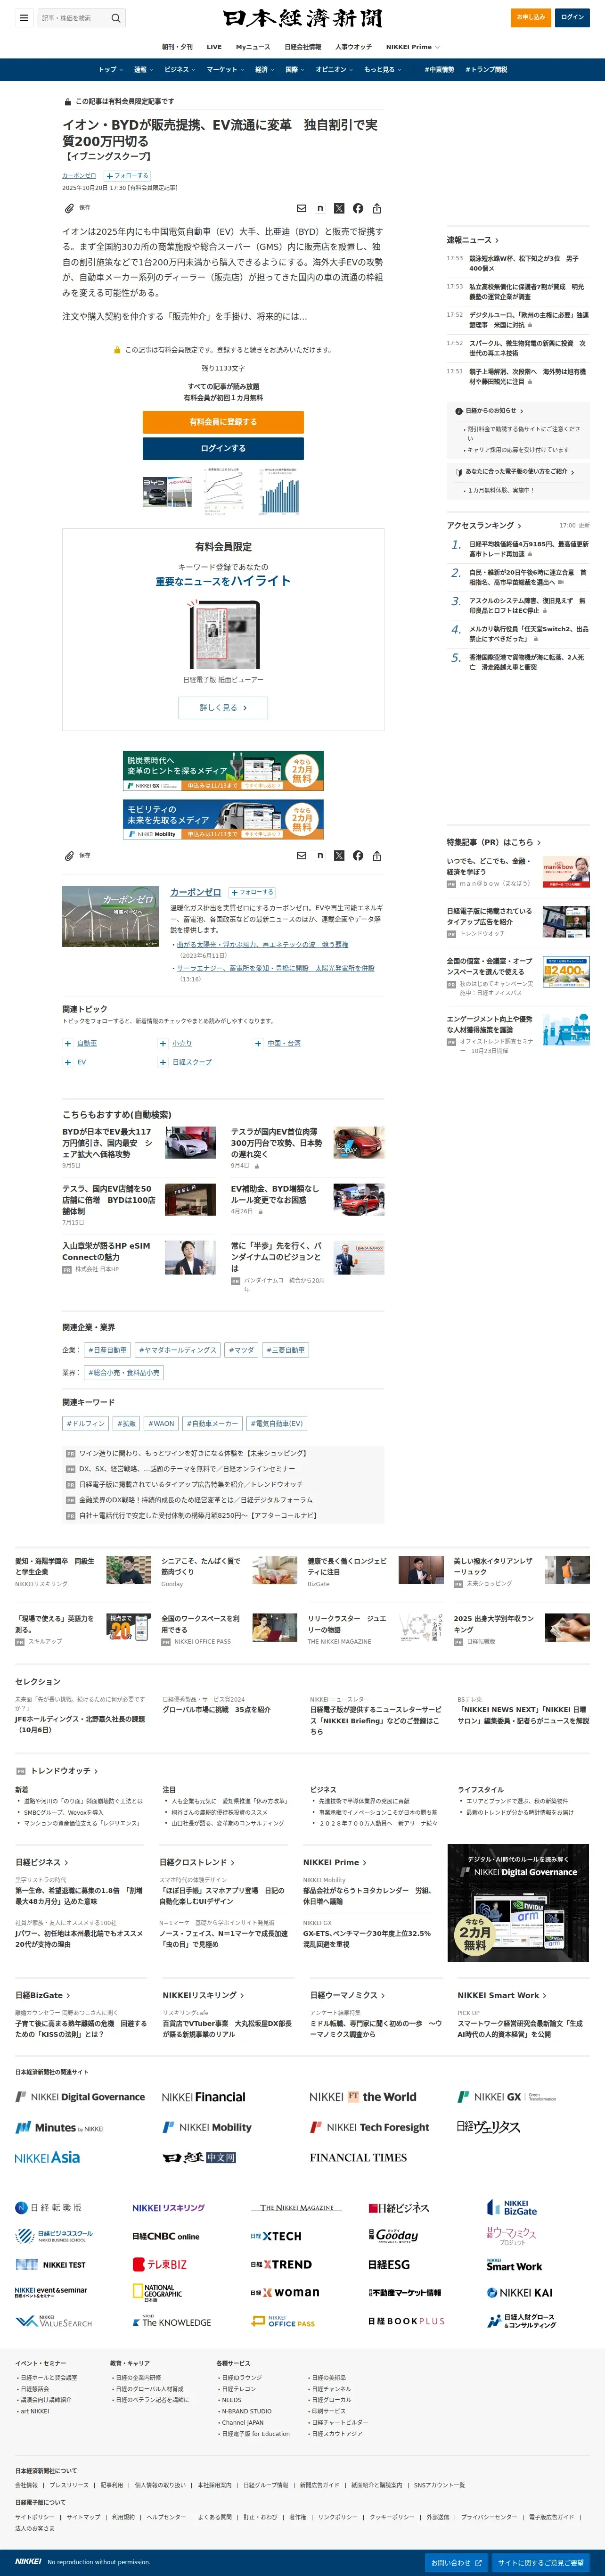Share on Facebook using the icon under the headline
605x2576 pixels.
(x=358, y=208)
